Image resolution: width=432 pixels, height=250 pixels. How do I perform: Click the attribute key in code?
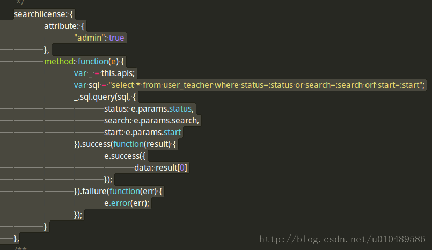(x=60, y=26)
